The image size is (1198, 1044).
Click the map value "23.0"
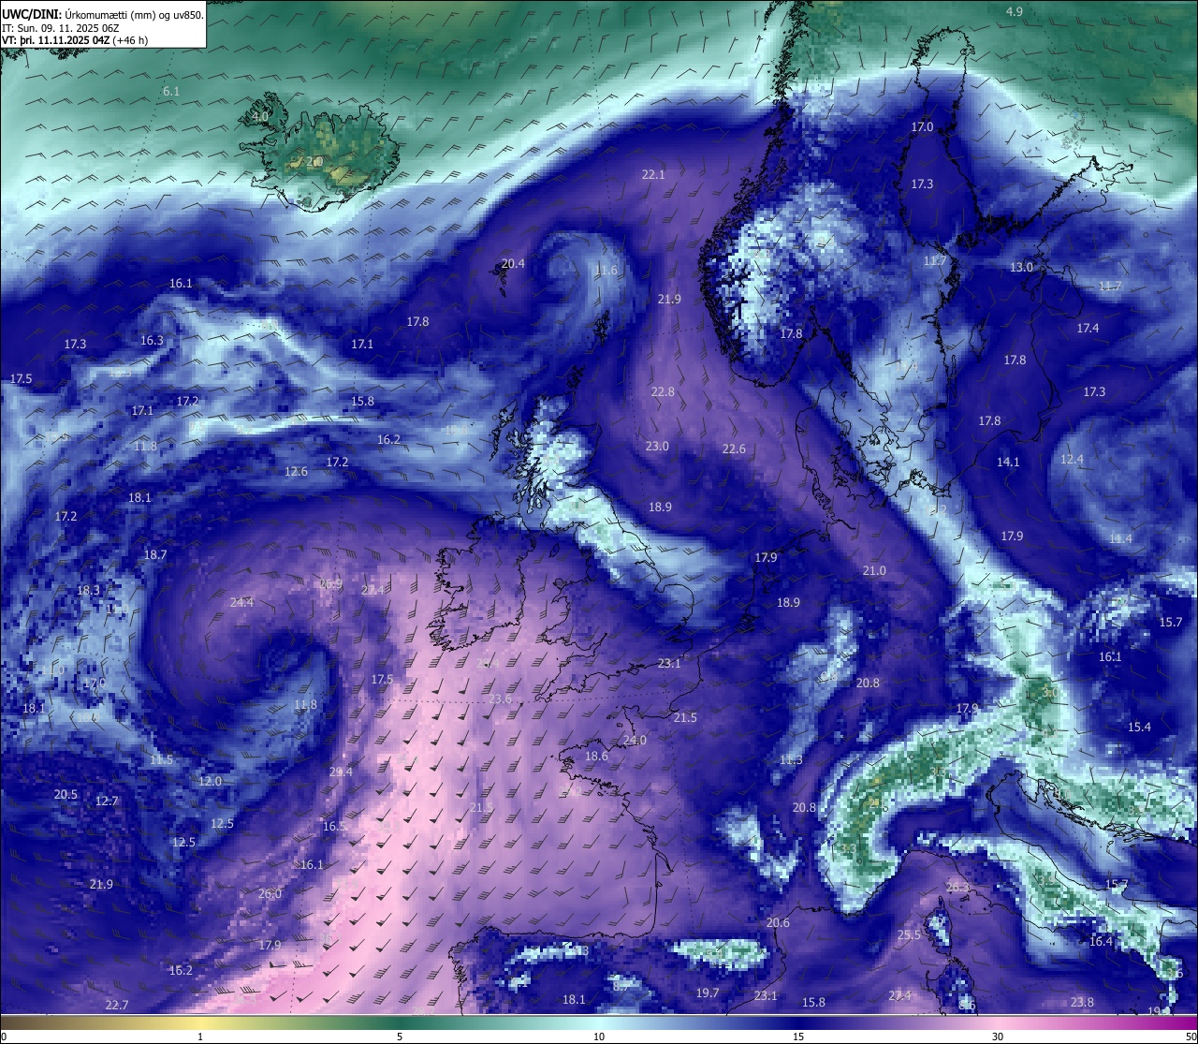pyautogui.click(x=657, y=446)
